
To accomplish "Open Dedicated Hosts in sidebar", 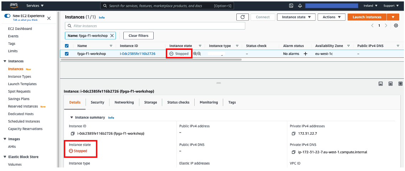I will click(x=21, y=114).
